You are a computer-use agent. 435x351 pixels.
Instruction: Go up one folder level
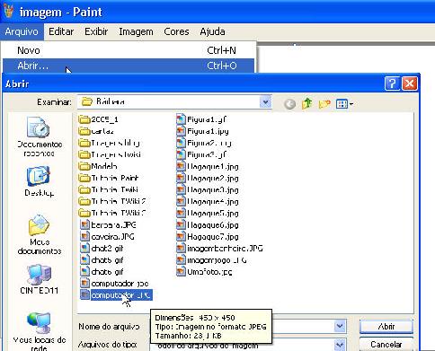(307, 104)
